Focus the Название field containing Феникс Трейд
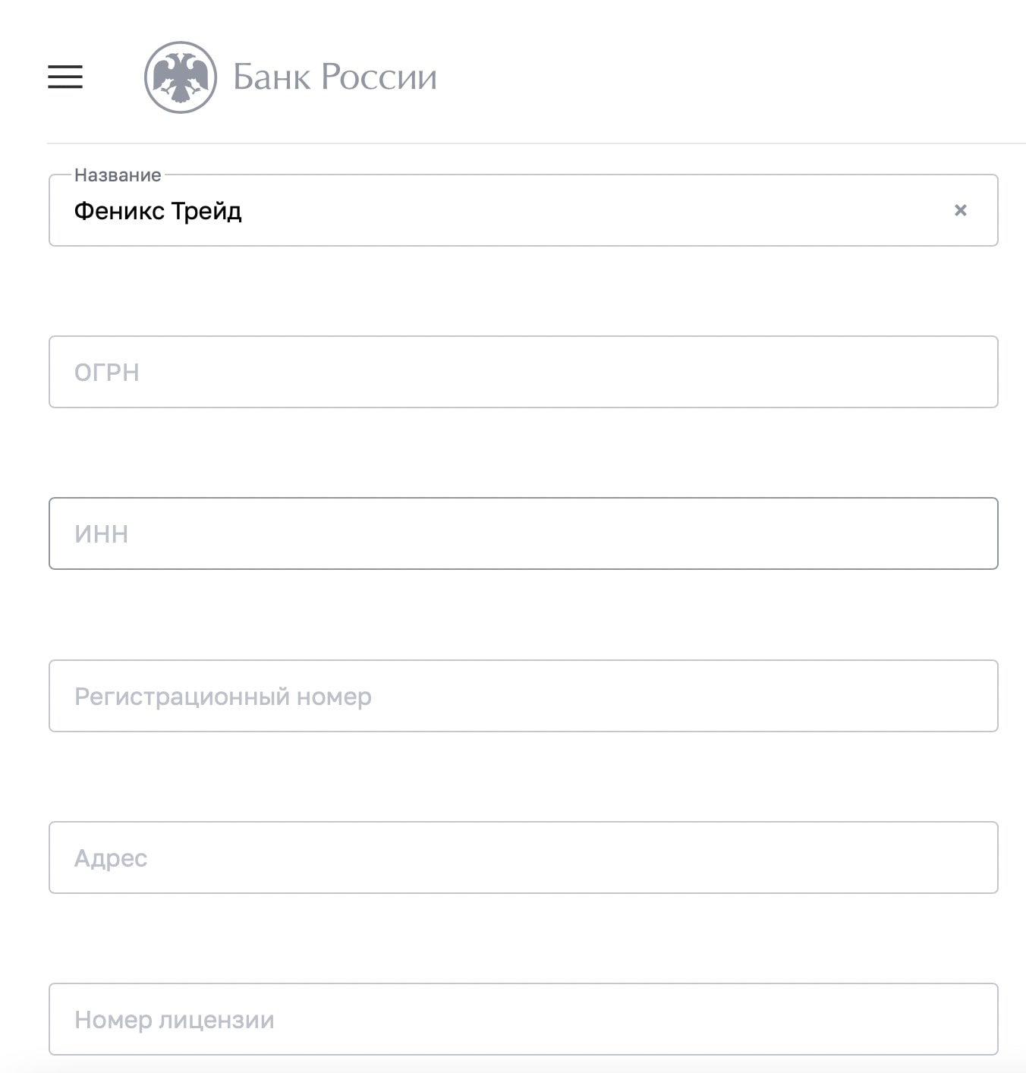The width and height of the screenshot is (1026, 1073). coord(524,210)
